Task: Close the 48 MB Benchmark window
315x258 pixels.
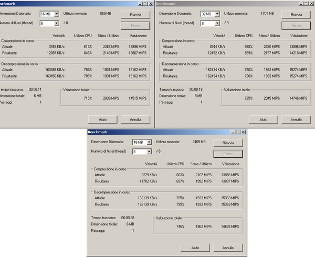Action: [x=244, y=132]
